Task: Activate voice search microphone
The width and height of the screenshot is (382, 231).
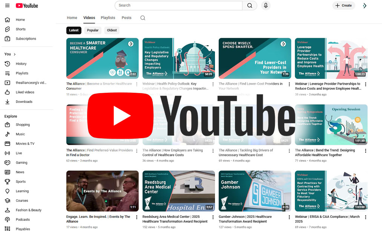Action: click(x=266, y=6)
